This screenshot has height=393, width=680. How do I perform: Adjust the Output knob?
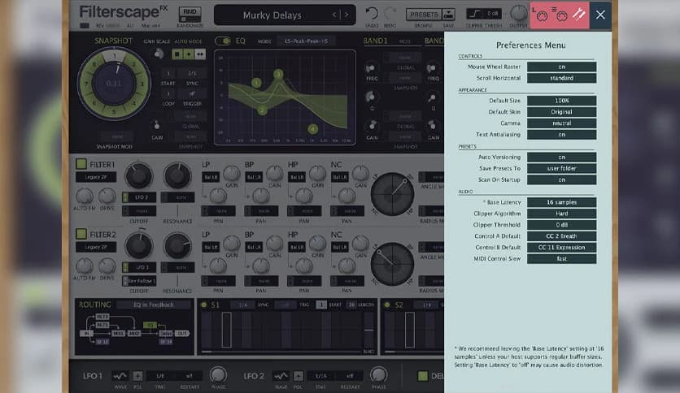tap(518, 14)
